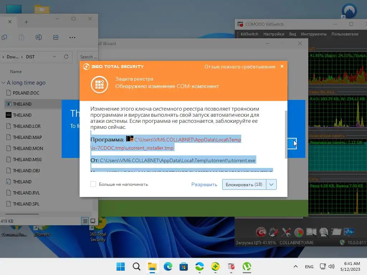
Task: Expand the Блокировать dropdown arrow
Action: 271,184
